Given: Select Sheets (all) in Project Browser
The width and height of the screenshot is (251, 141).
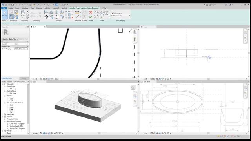Looking at the screenshot, I should coord(10,114).
